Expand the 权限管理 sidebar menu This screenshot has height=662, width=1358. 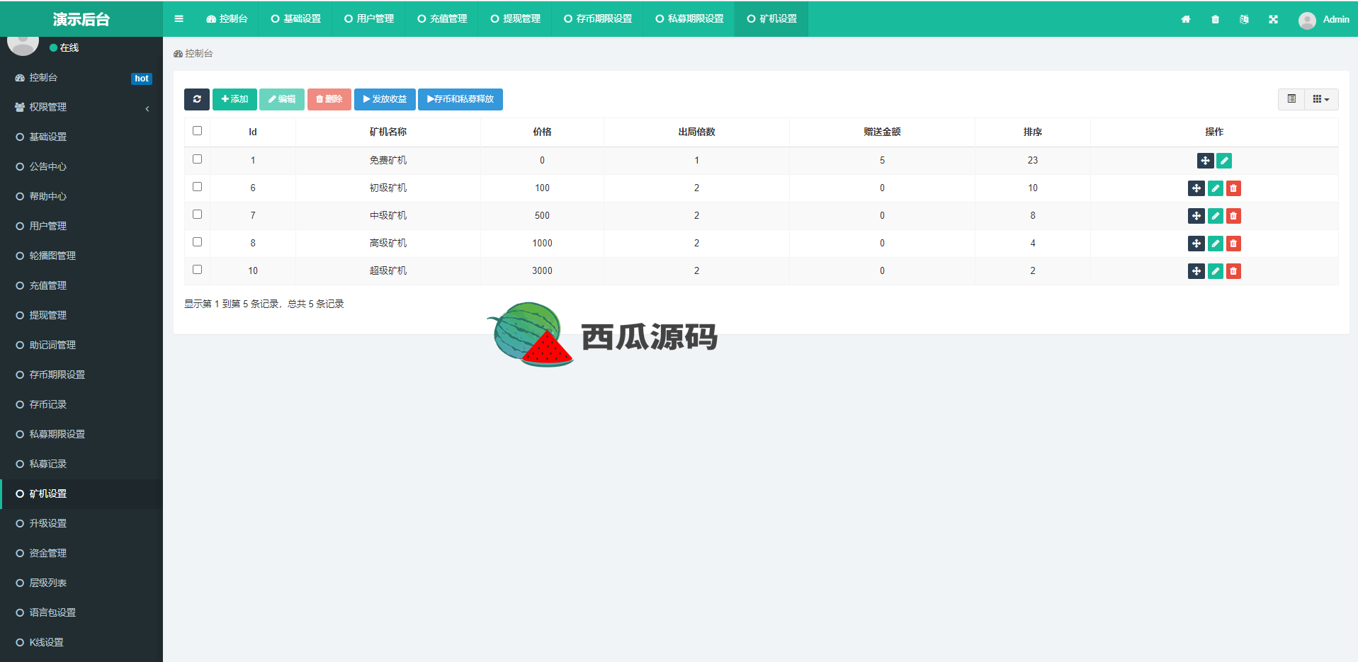coord(81,107)
